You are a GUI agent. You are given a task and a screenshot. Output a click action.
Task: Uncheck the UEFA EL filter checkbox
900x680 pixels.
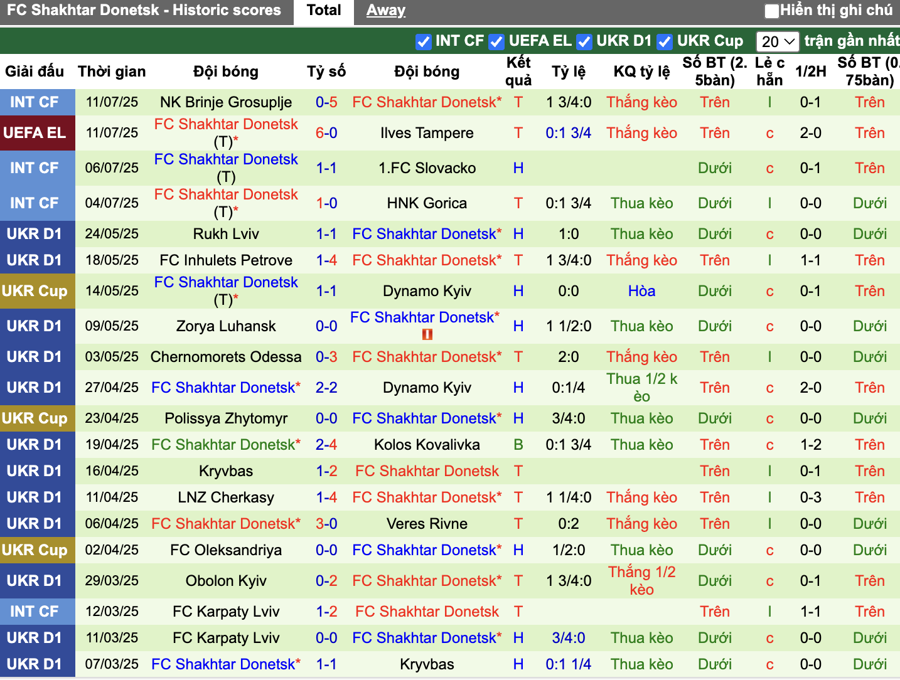point(496,41)
